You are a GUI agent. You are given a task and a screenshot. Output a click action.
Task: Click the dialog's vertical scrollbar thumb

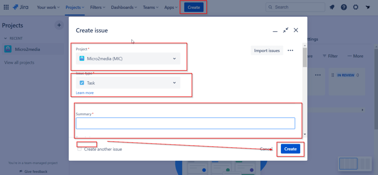[x=305, y=57]
